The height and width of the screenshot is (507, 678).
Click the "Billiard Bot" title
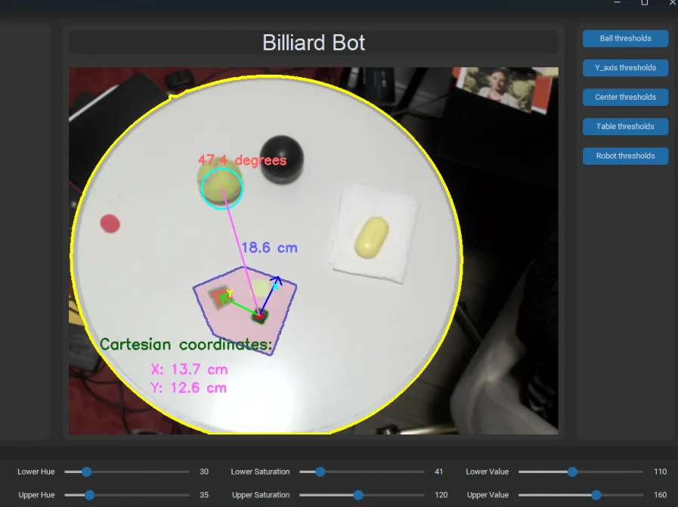coord(314,43)
